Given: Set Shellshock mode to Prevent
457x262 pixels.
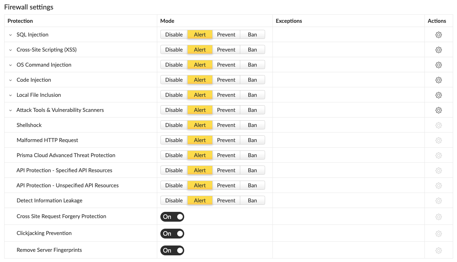Looking at the screenshot, I should coord(226,125).
